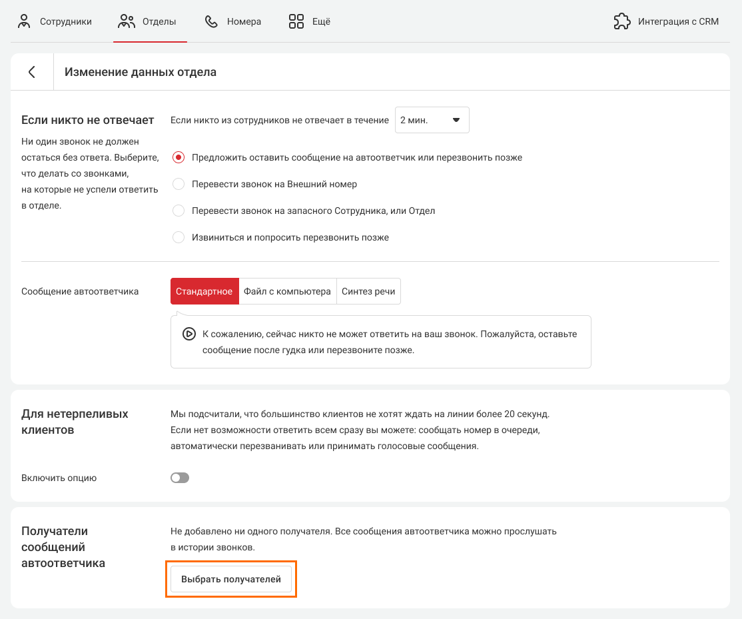This screenshot has height=619, width=742.
Task: Click the CRM integration puzzle icon
Action: 621,21
